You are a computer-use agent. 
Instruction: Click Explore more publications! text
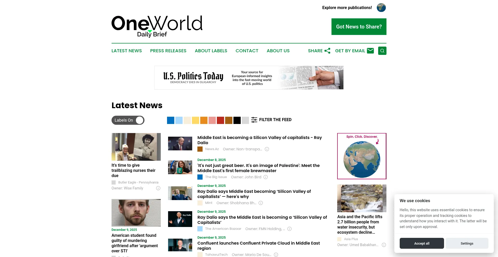[347, 8]
